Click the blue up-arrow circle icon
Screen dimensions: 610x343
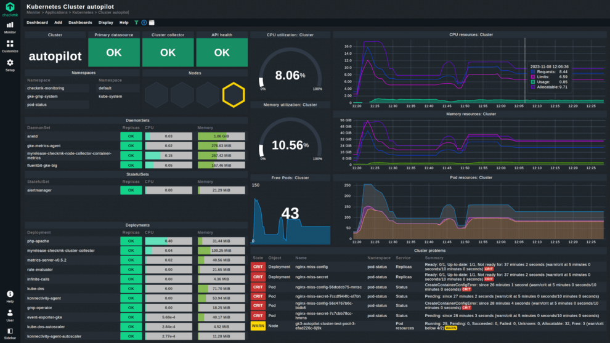144,23
